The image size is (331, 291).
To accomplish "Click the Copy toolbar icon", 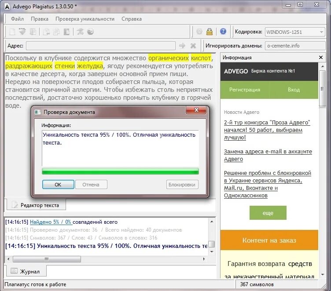I will click(x=56, y=32).
